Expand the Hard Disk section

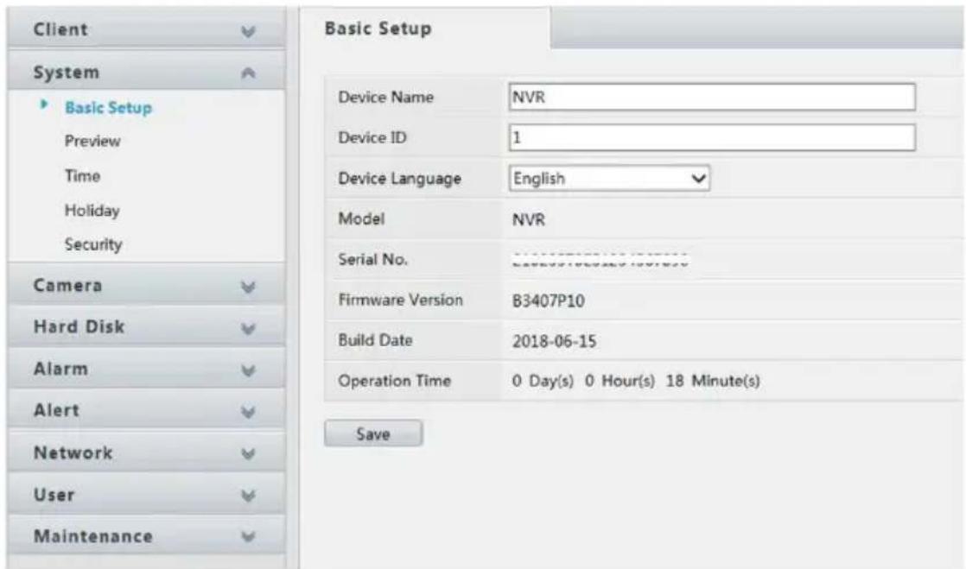pos(146,327)
